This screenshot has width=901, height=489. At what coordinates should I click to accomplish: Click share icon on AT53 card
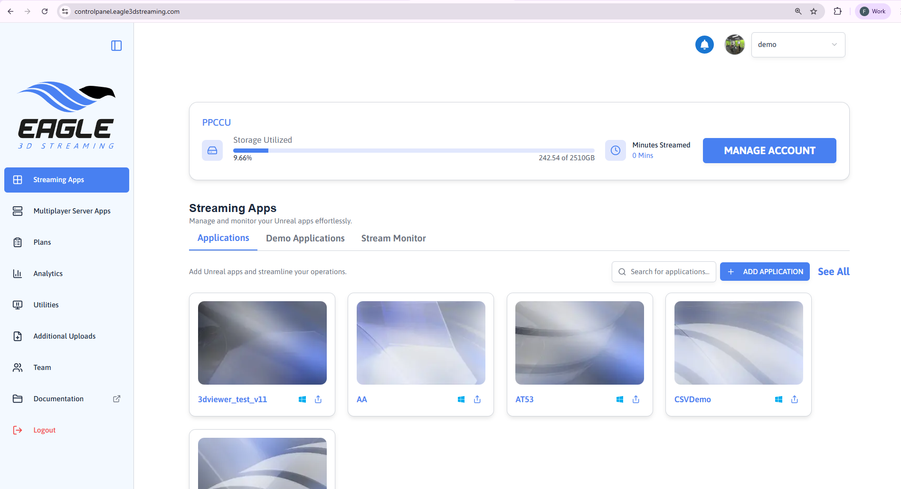[636, 399]
